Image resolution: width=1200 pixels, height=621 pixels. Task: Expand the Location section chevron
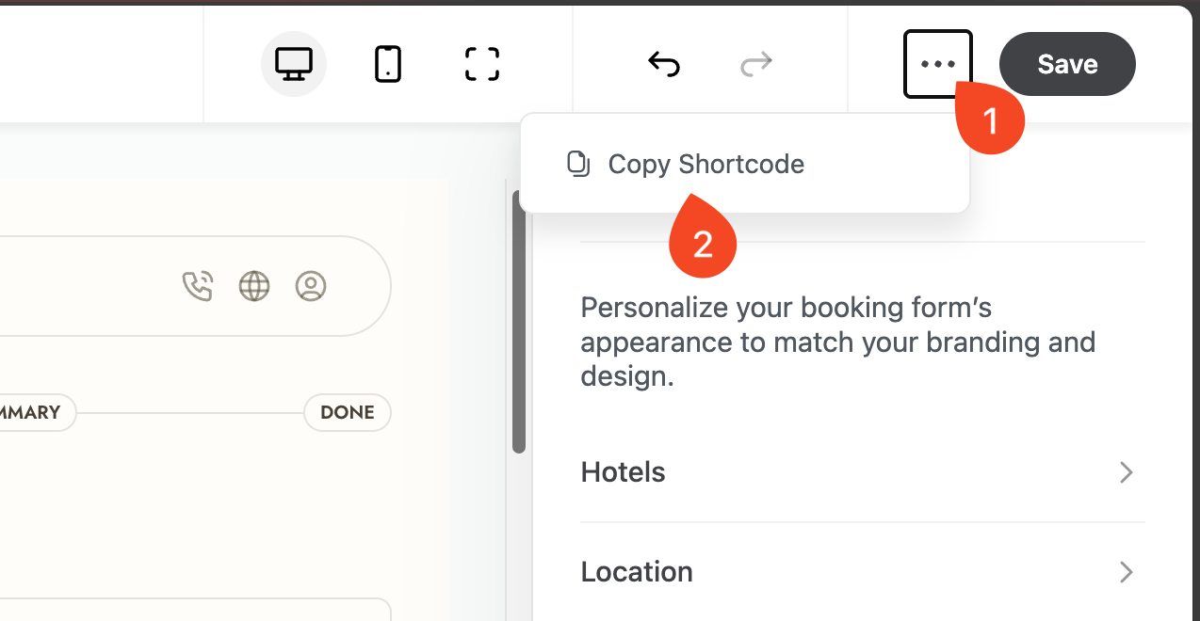click(1126, 572)
